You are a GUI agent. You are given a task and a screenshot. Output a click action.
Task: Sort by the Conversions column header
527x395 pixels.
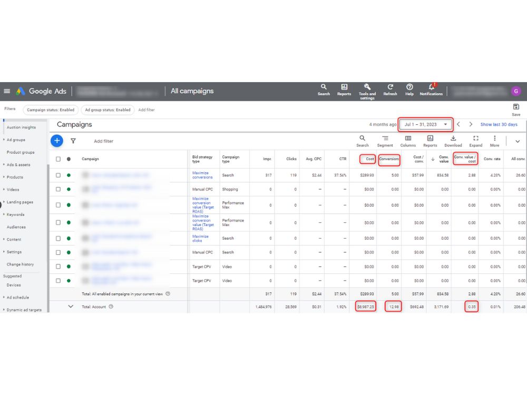[389, 159]
